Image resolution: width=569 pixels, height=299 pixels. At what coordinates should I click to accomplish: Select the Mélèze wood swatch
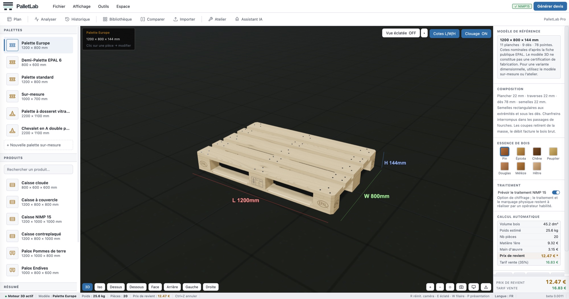521,166
